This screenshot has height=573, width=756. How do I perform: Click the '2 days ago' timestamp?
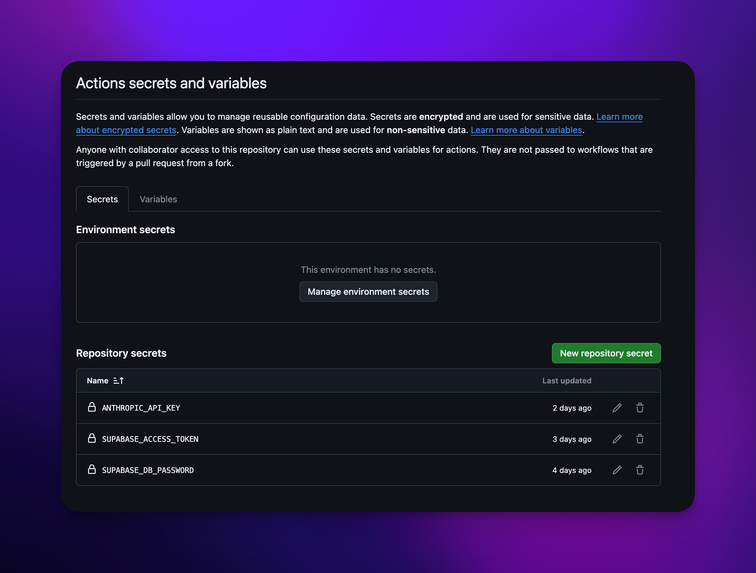coord(572,408)
